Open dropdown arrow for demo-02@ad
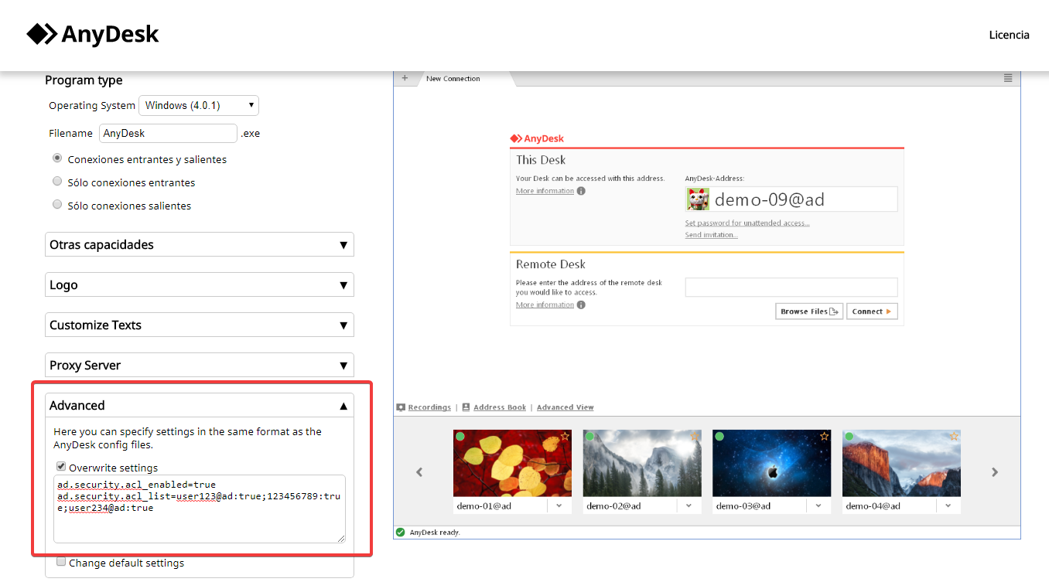Screen dimensions: 1049x582 pyautogui.click(x=689, y=505)
